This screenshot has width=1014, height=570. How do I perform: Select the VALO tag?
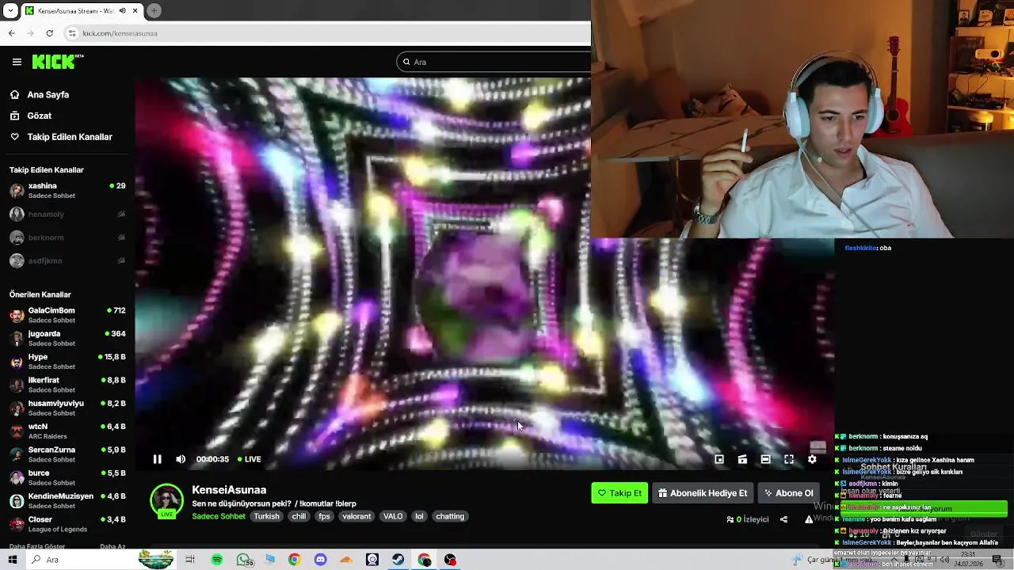393,516
